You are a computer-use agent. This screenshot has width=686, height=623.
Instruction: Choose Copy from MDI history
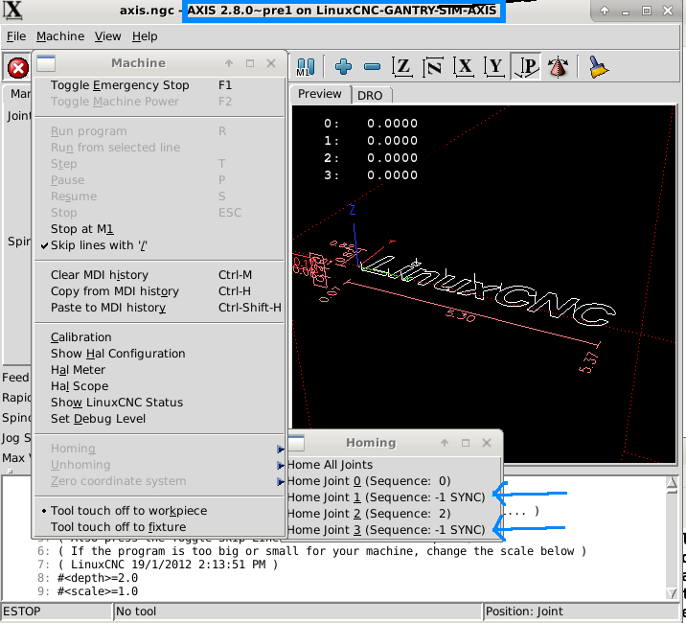159,291
